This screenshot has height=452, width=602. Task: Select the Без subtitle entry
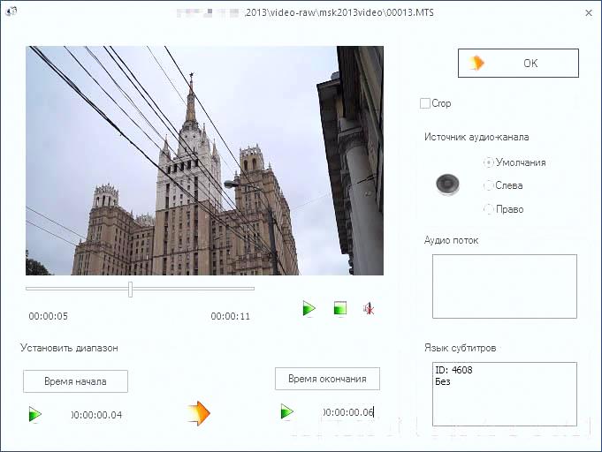(443, 382)
